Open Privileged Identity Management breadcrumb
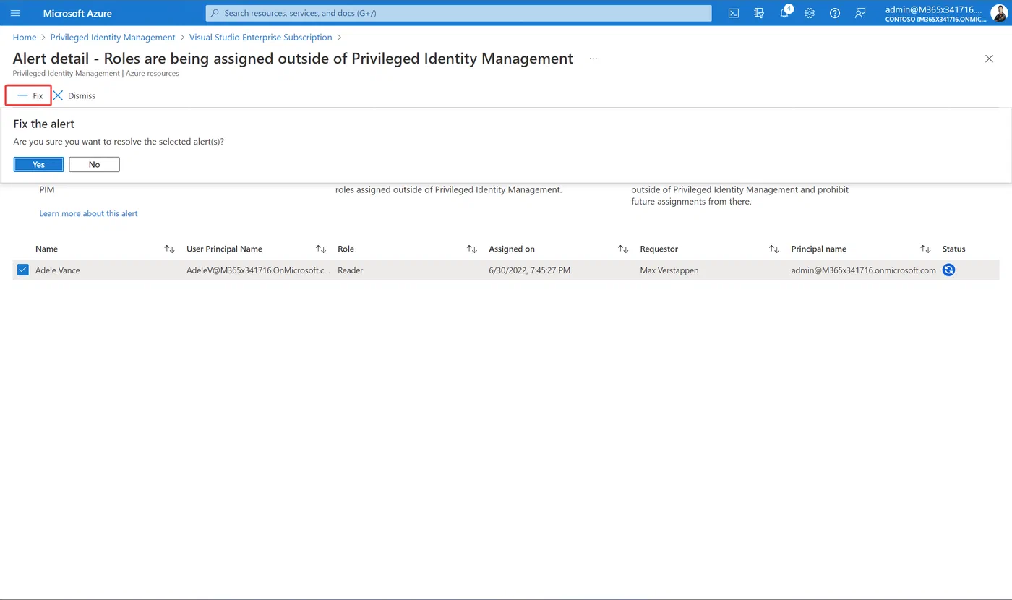Viewport: 1012px width, 600px height. tap(113, 38)
